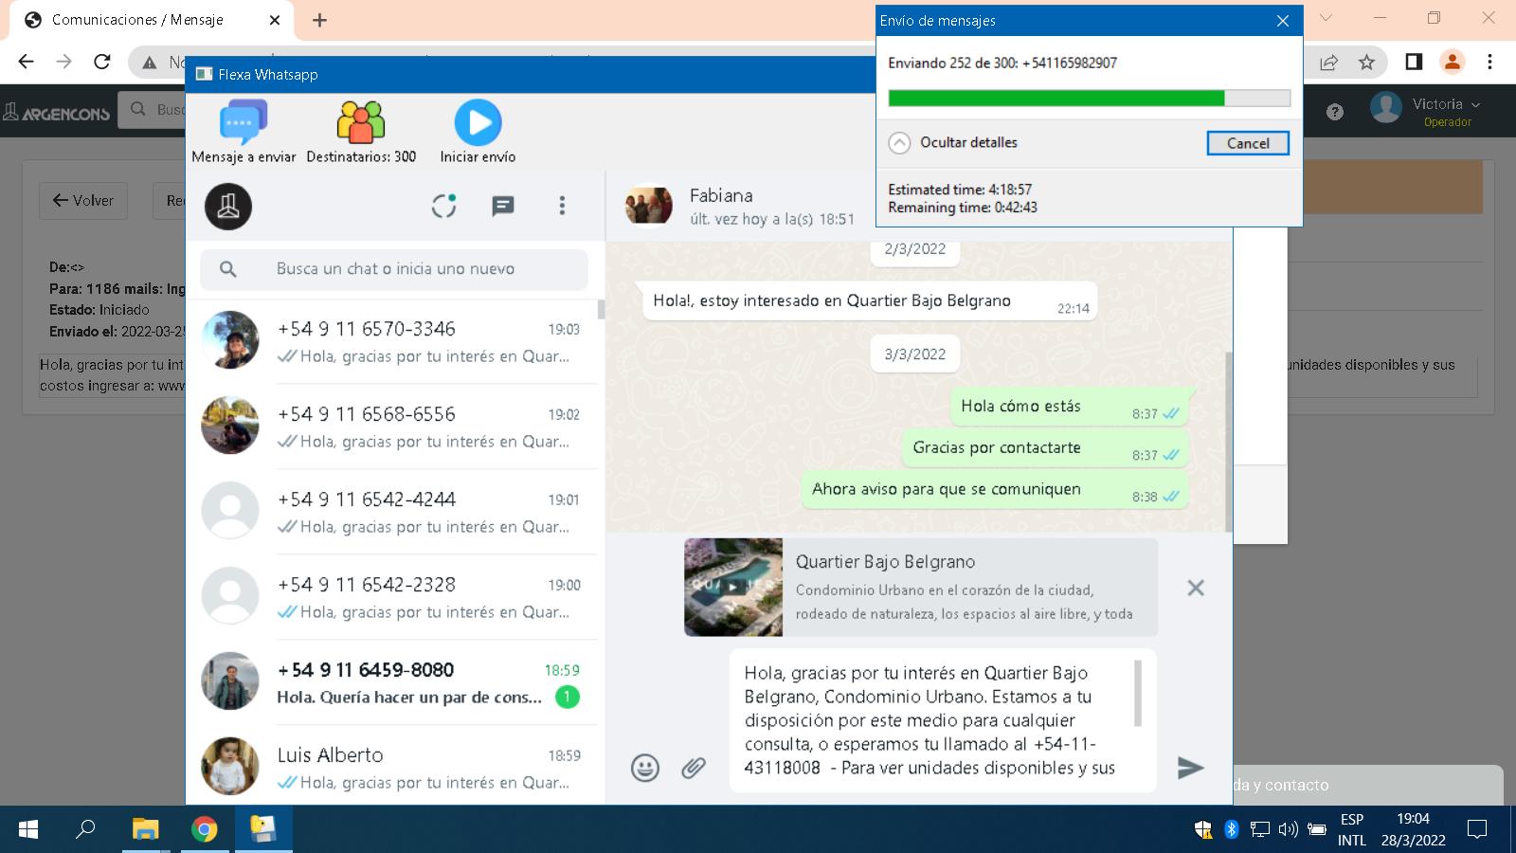
Task: Open a new browser tab
Action: point(319,20)
